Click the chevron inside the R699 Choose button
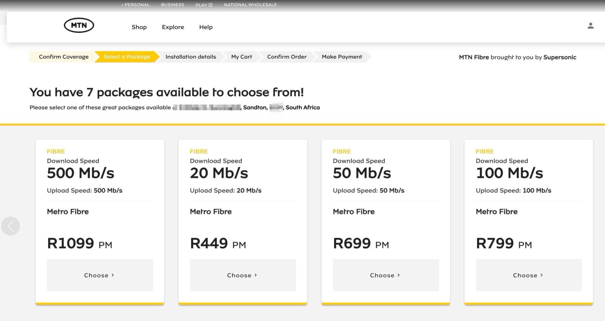The image size is (605, 321). pos(398,275)
